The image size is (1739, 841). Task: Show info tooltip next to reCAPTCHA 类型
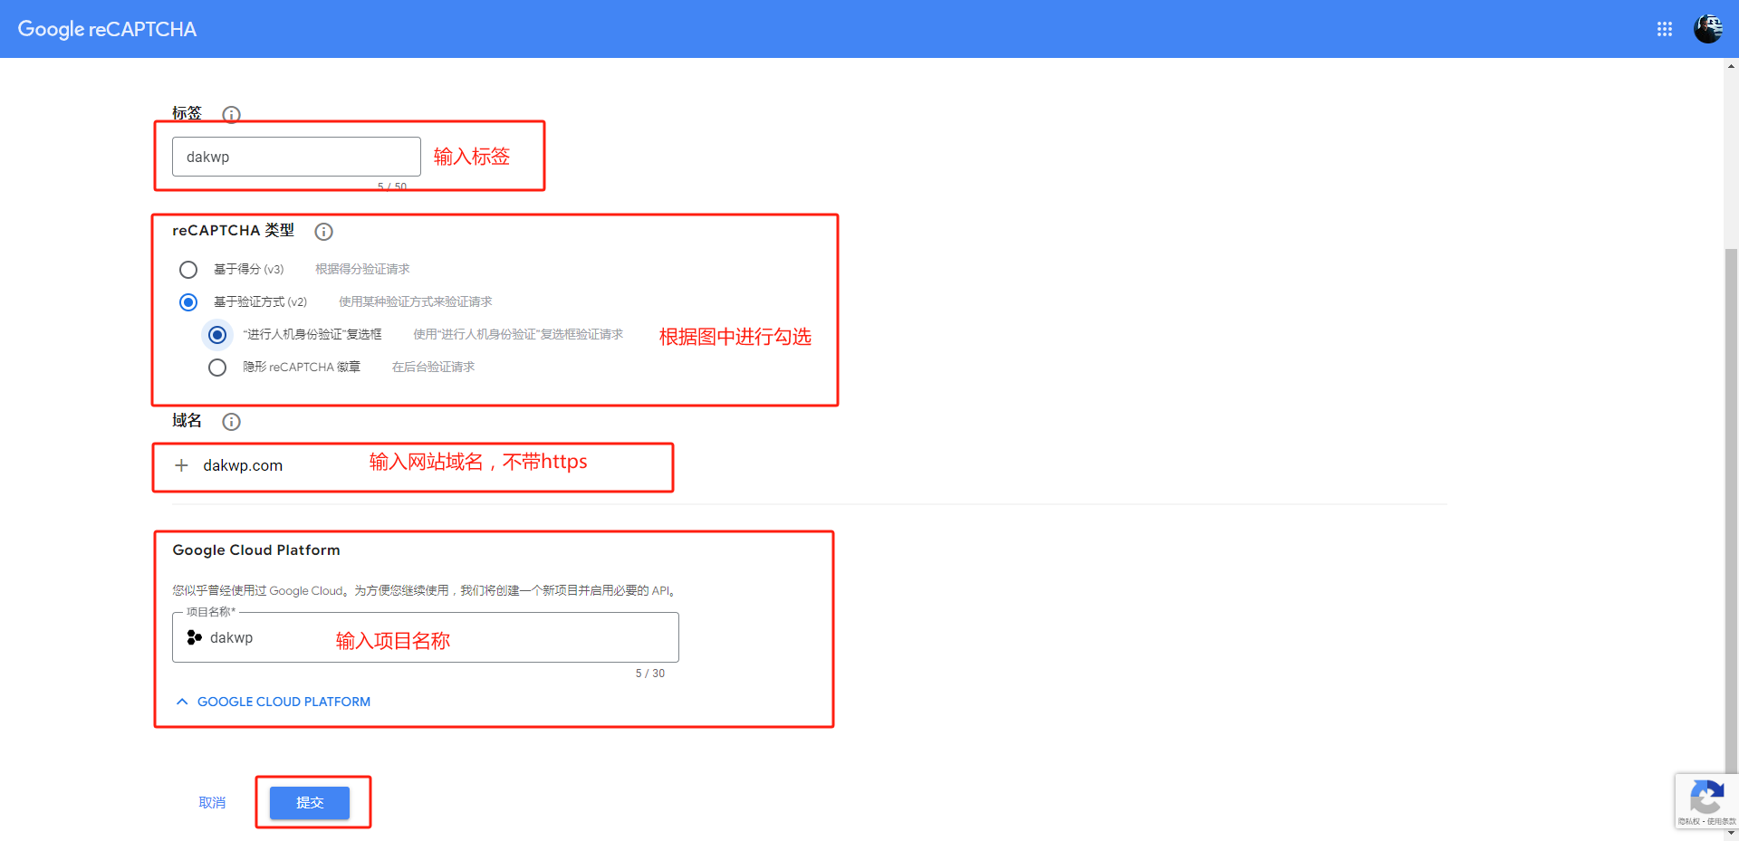tap(323, 232)
